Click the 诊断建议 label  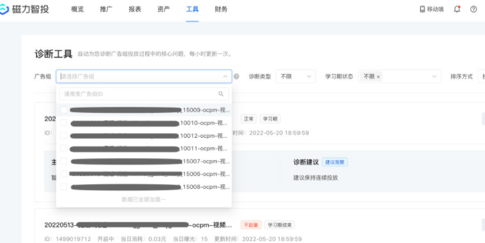(306, 162)
